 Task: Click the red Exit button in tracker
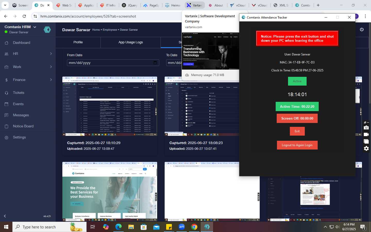[297, 131]
